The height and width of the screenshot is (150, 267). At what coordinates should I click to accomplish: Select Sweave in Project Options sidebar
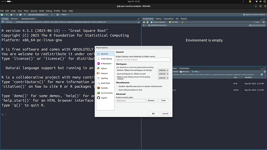coord(105,73)
